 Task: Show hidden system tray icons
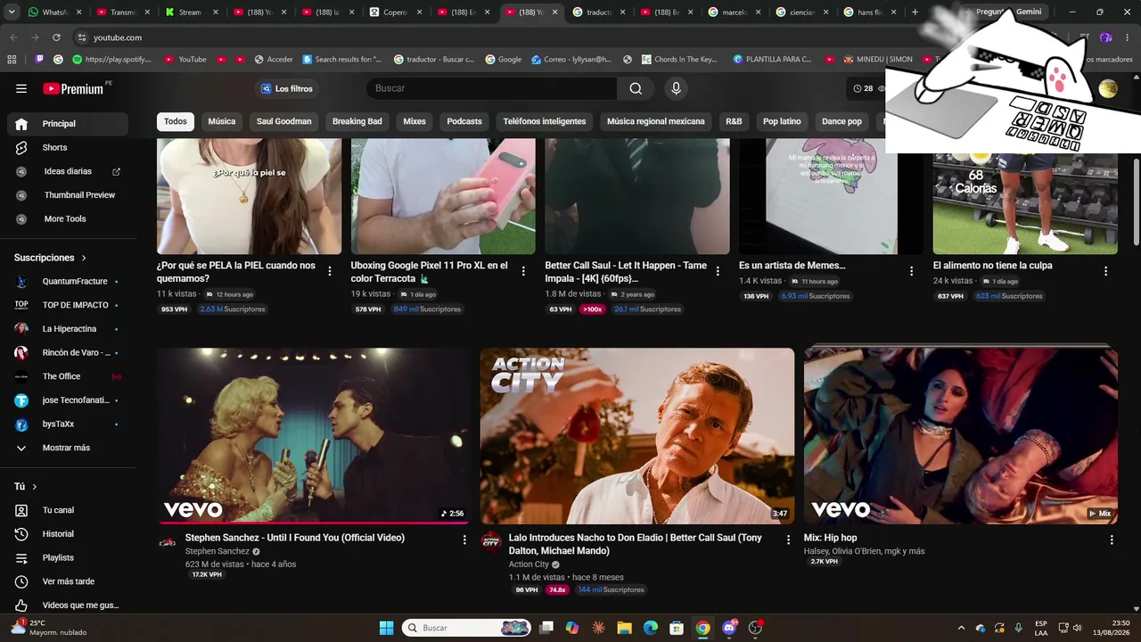(x=961, y=628)
